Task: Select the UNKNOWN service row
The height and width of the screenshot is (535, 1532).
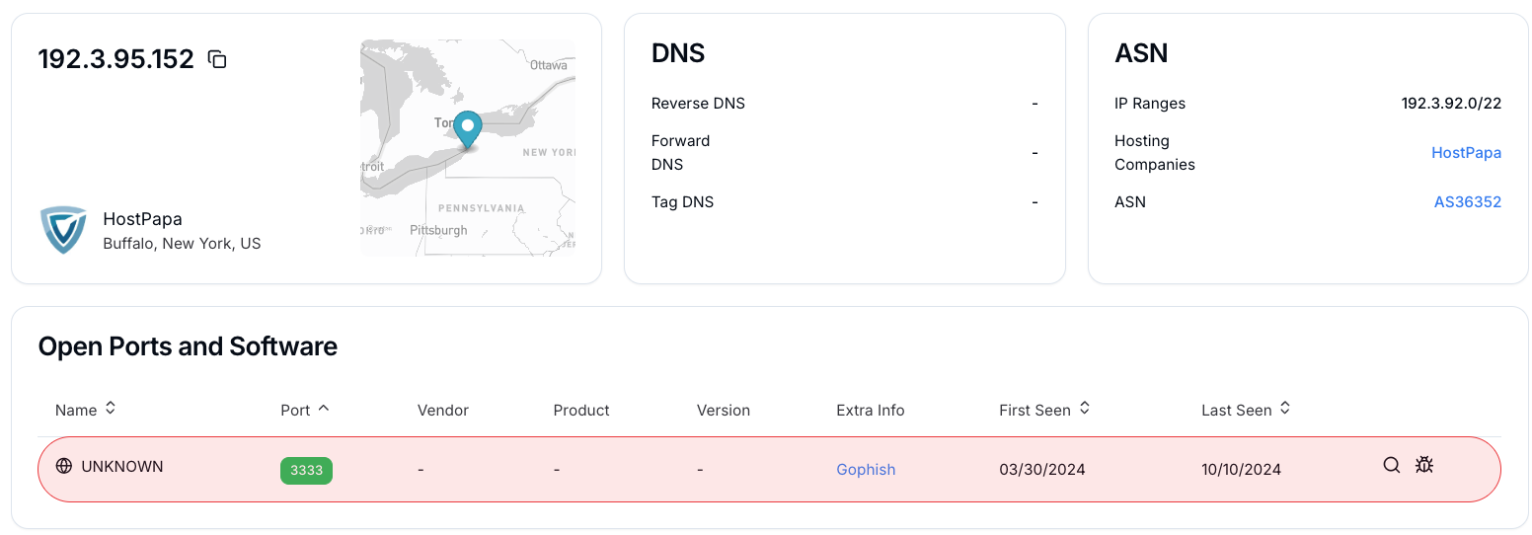Action: (769, 469)
